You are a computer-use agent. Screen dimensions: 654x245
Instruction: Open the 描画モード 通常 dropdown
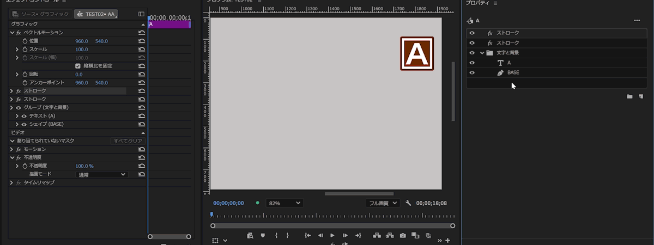pos(101,174)
